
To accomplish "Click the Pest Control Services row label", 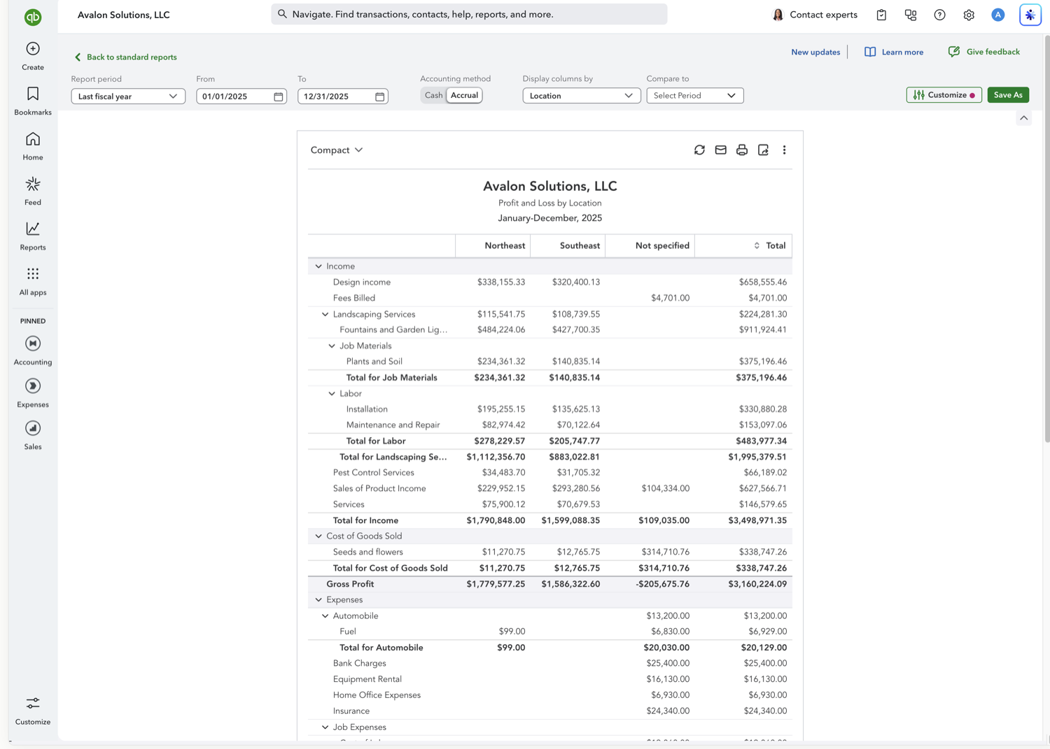I will point(374,473).
